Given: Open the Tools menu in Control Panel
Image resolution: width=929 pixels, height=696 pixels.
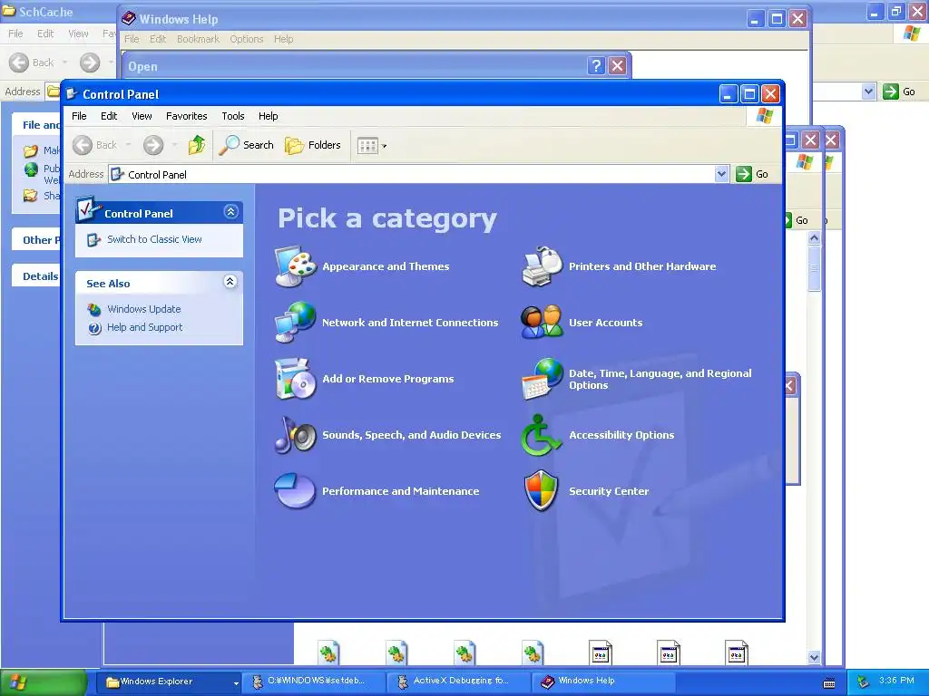Looking at the screenshot, I should point(233,116).
